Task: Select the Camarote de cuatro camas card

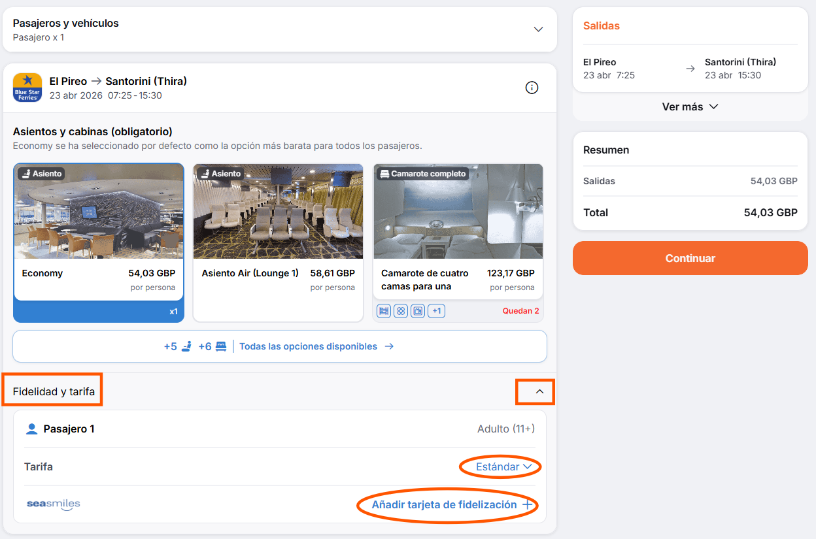Action: tap(458, 243)
